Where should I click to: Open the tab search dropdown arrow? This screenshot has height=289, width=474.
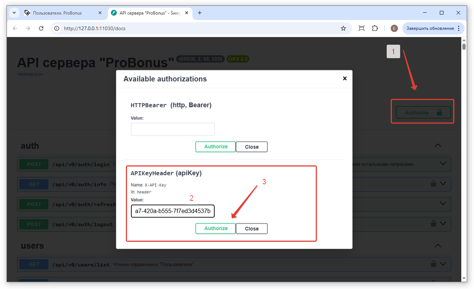14,13
